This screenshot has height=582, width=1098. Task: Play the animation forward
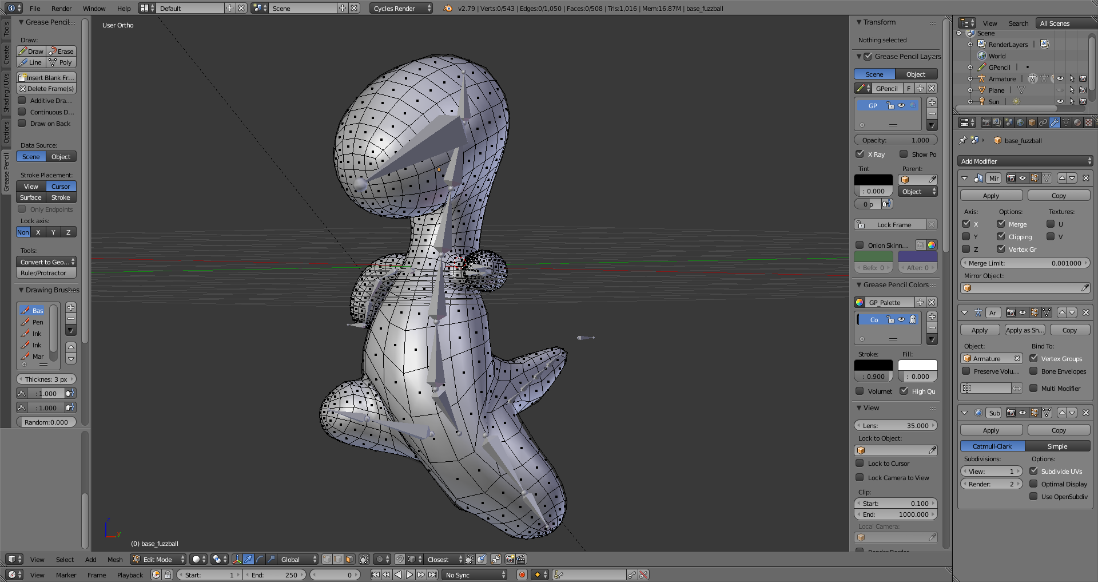coord(409,575)
